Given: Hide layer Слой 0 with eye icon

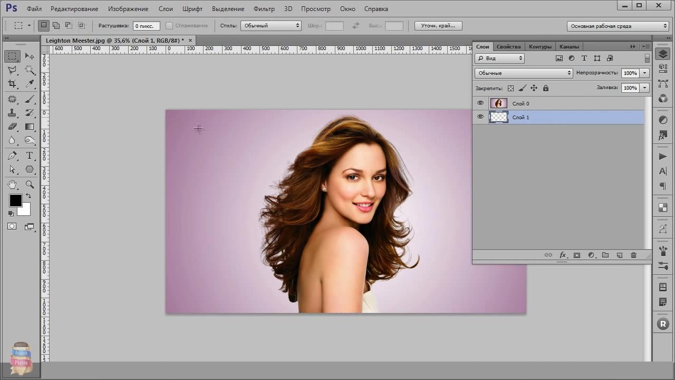Looking at the screenshot, I should (480, 103).
